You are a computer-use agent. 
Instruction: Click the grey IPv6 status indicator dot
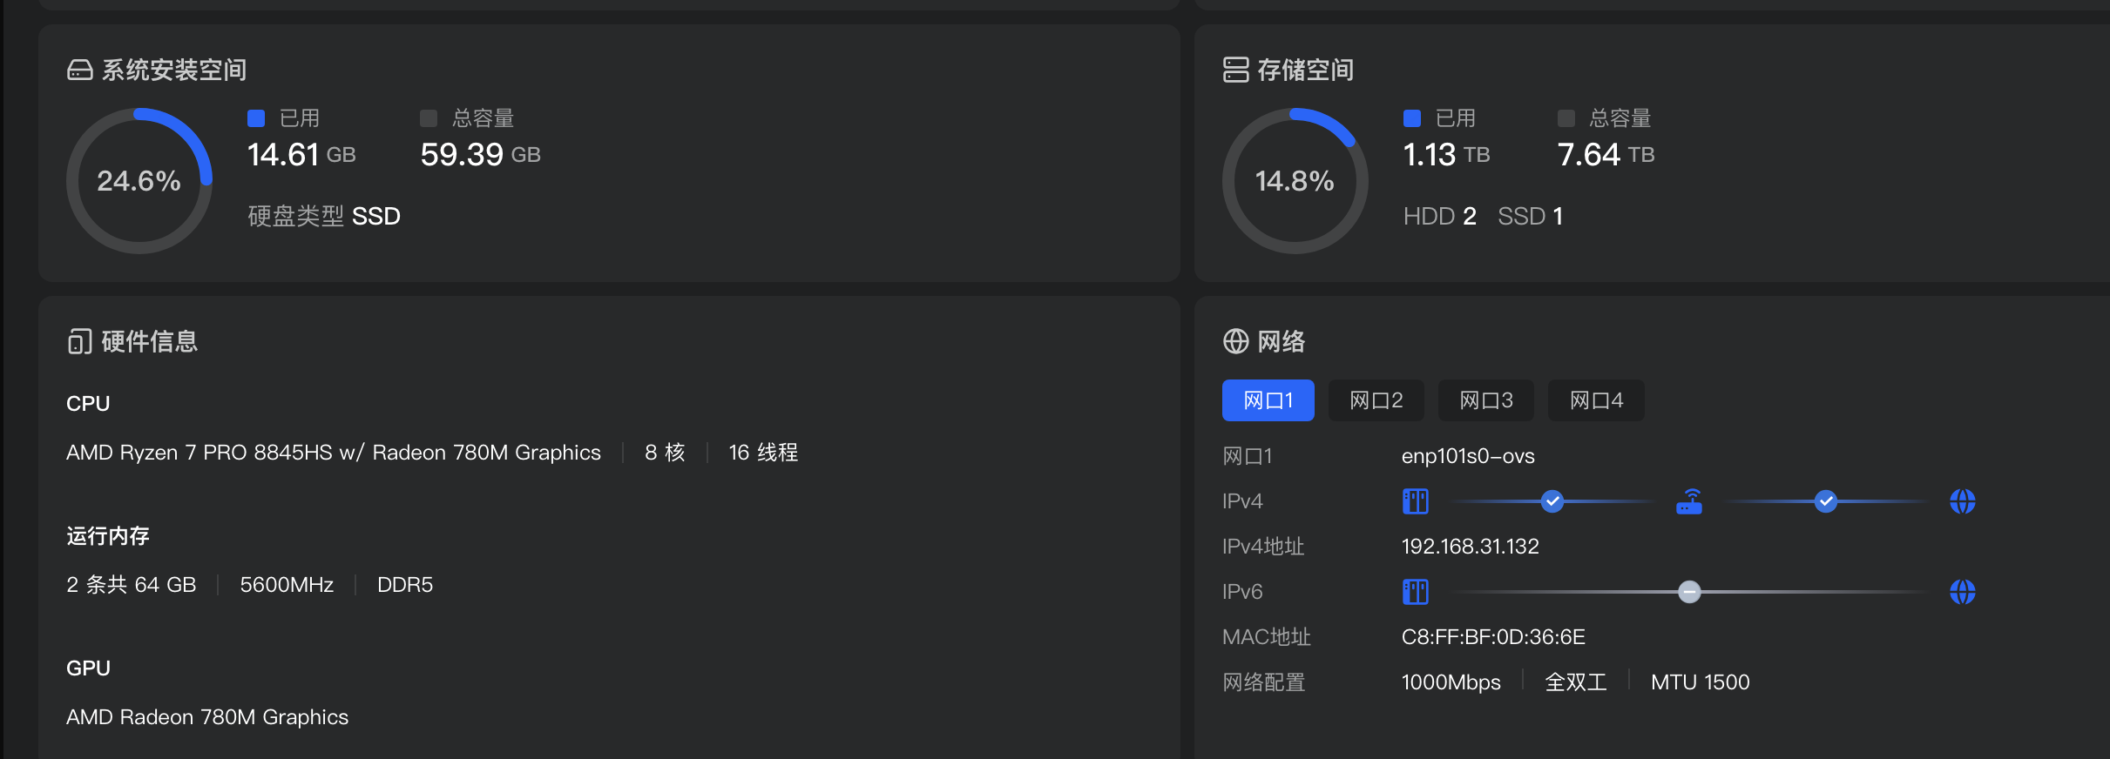point(1688,592)
